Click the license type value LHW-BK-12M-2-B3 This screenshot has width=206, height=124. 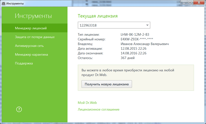pos(135,35)
